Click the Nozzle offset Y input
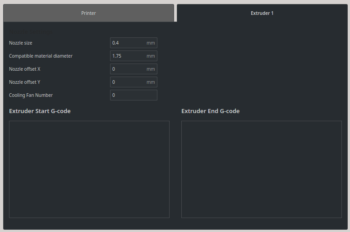This screenshot has height=232, width=350. (134, 82)
